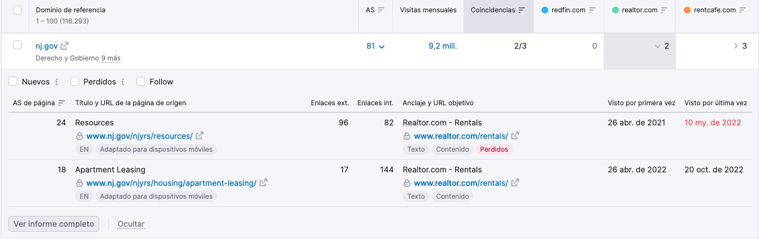Enable the Nuevos checkbox filter
The height and width of the screenshot is (239, 759).
[13, 82]
